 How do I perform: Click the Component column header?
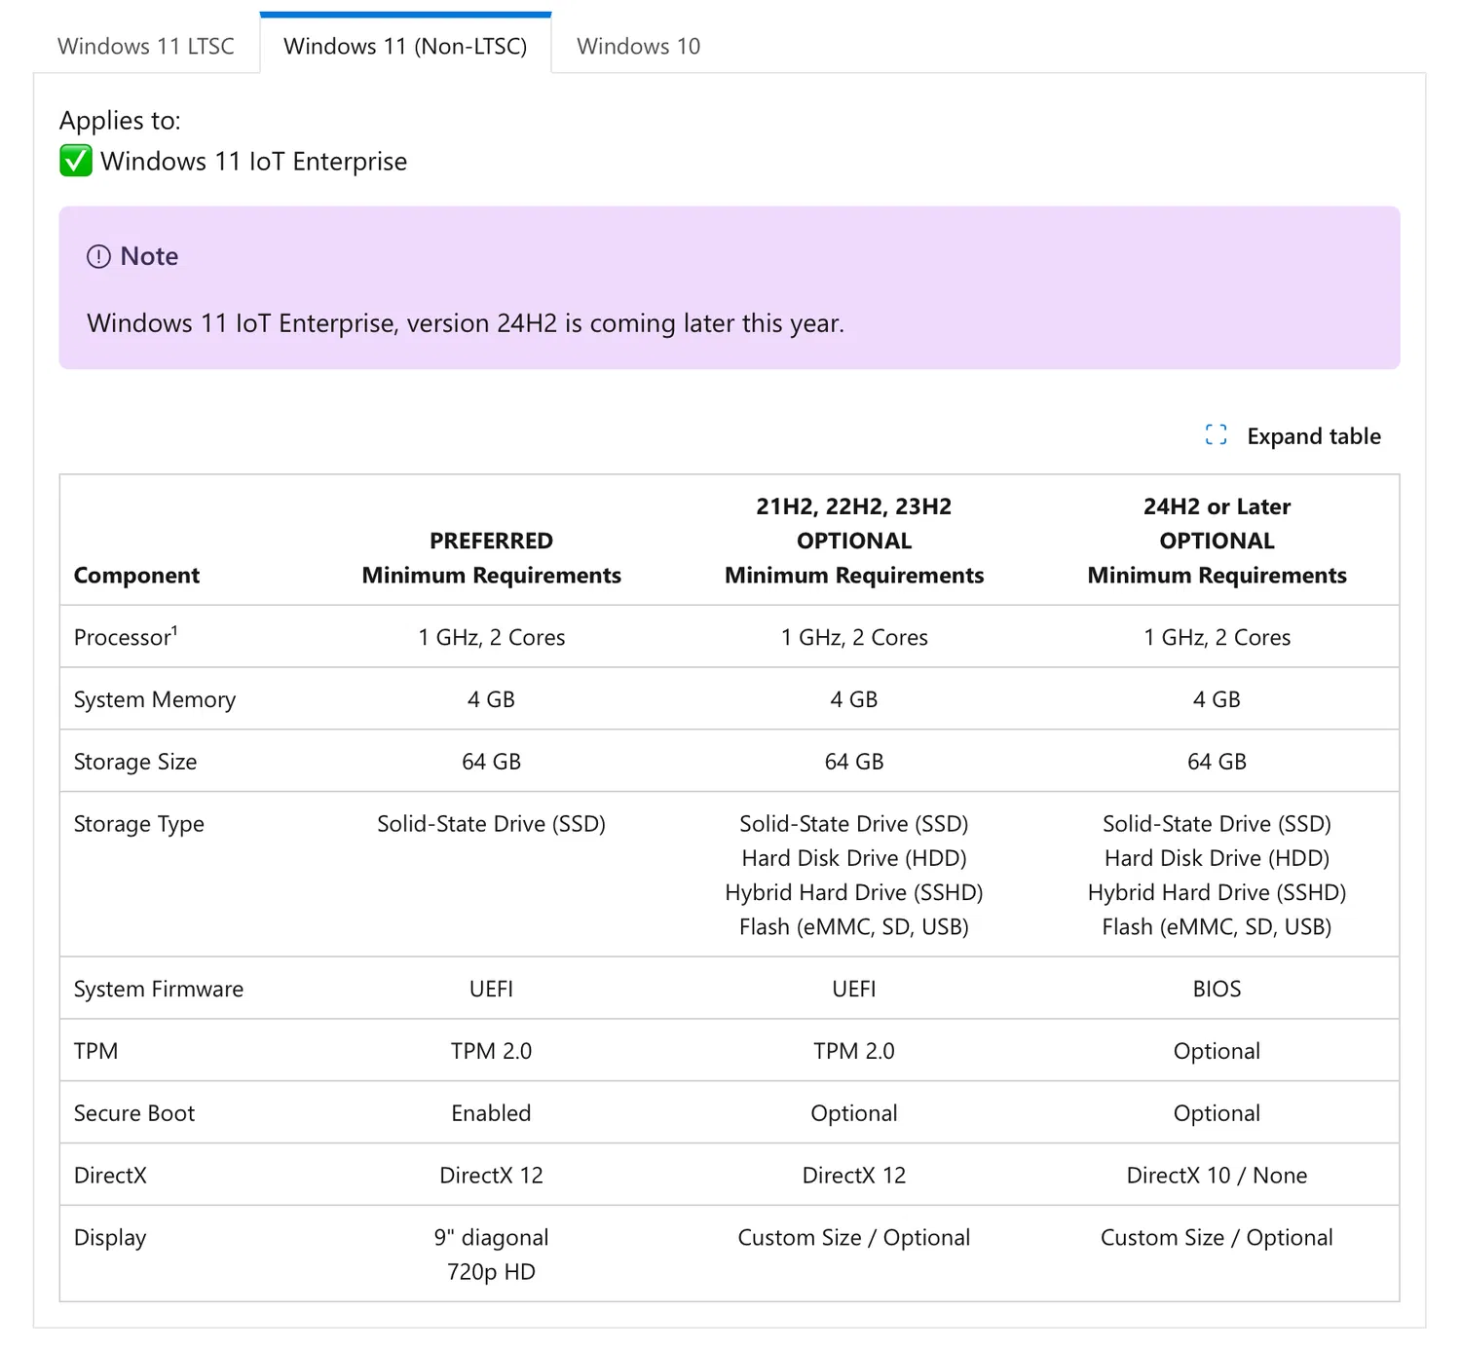tap(136, 576)
